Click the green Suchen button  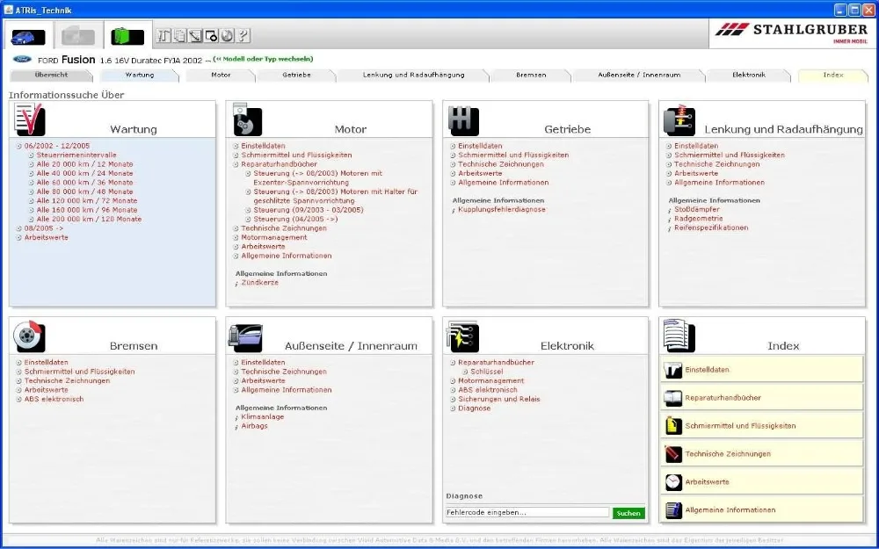628,513
